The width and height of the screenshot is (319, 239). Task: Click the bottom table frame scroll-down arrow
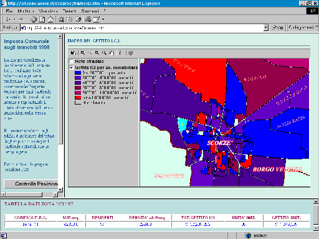pyautogui.click(x=316, y=228)
